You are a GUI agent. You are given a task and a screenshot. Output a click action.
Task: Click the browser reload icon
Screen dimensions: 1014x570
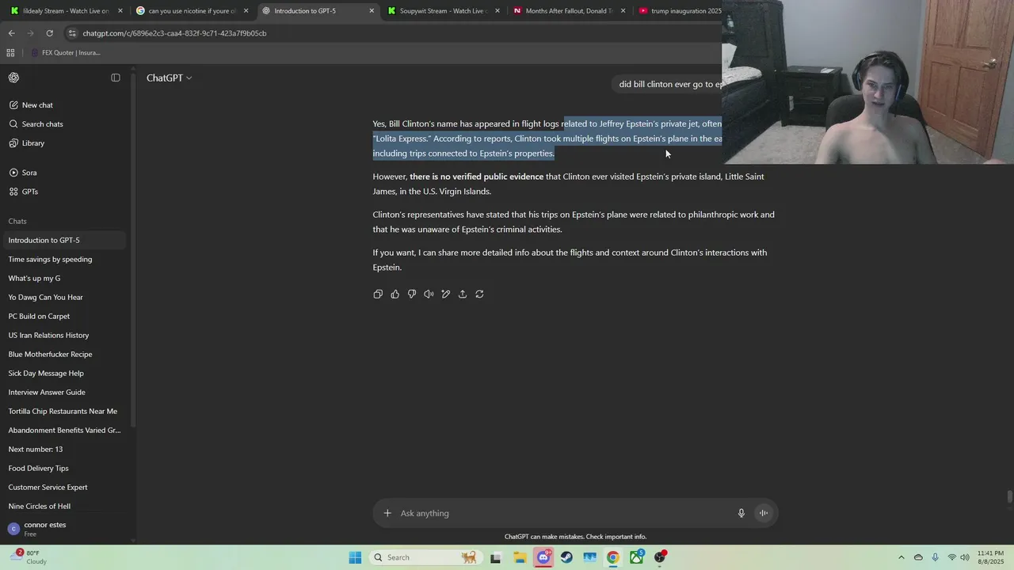(49, 33)
